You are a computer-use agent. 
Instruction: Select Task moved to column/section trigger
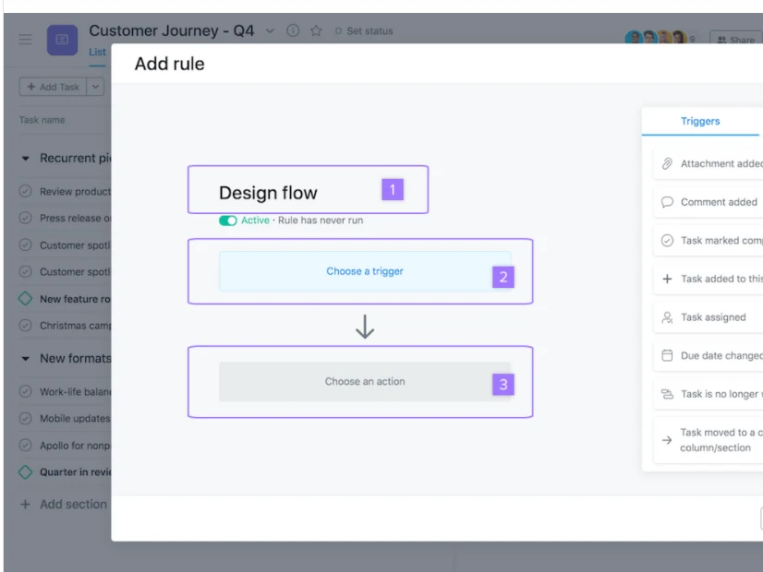708,440
